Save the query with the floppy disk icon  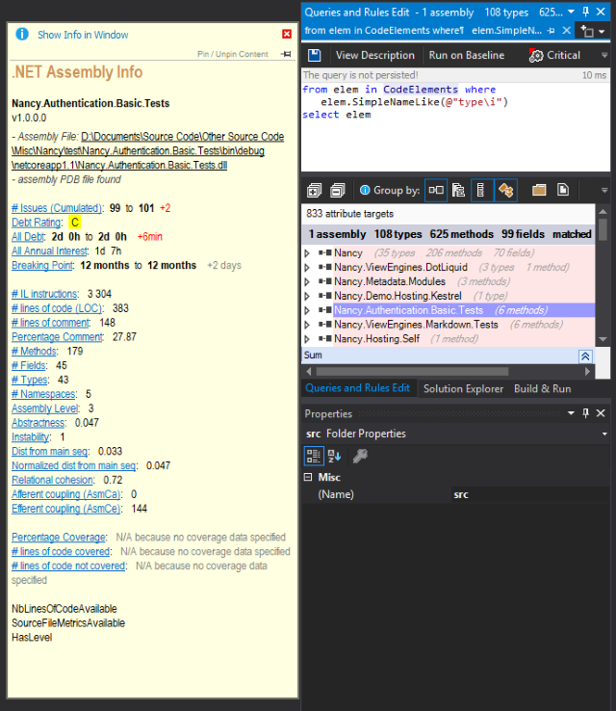[x=314, y=55]
